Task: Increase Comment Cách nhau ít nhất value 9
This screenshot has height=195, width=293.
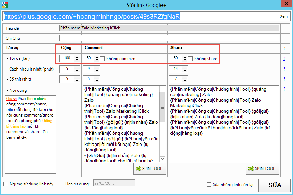Action: pyautogui.click(x=97, y=67)
